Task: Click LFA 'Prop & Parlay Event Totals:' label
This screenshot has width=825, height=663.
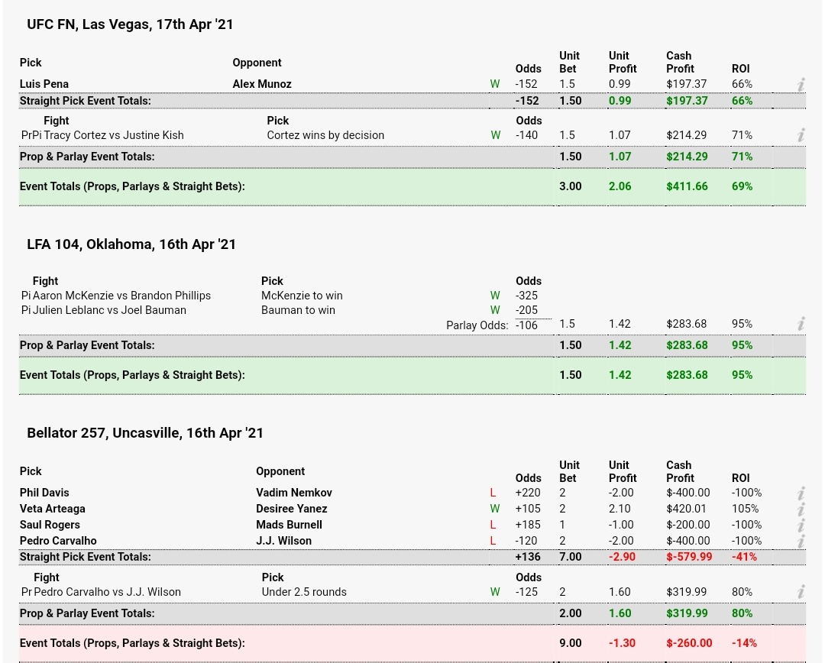Action: coord(87,345)
